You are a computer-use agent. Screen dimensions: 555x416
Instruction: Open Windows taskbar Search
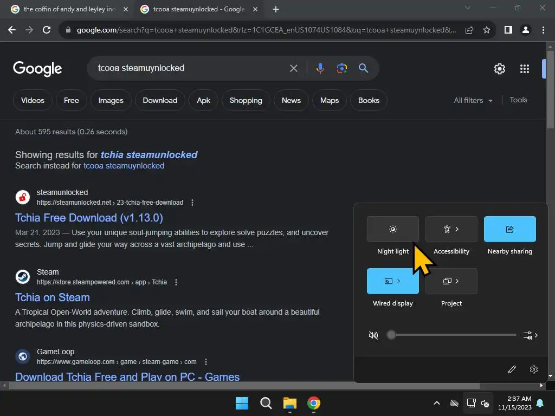click(x=266, y=403)
